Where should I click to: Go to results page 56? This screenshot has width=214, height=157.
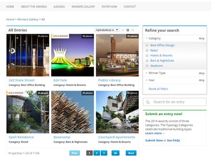pos(115,153)
